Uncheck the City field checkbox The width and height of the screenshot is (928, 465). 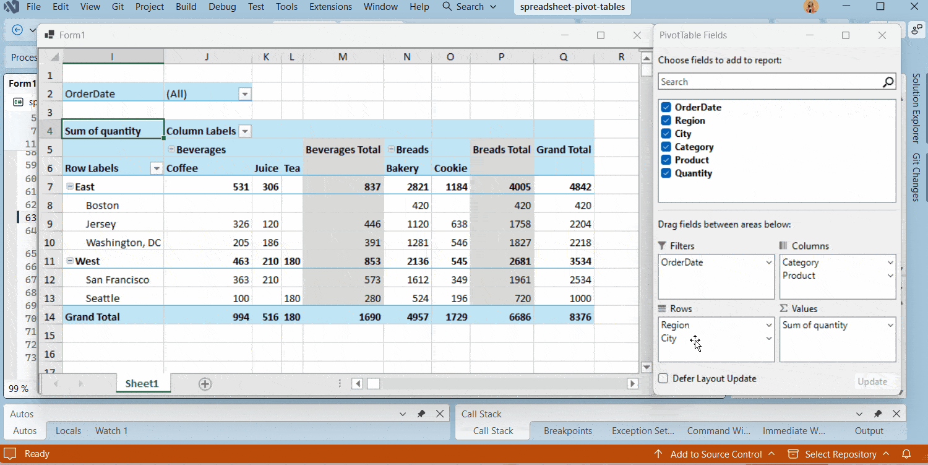coord(666,133)
